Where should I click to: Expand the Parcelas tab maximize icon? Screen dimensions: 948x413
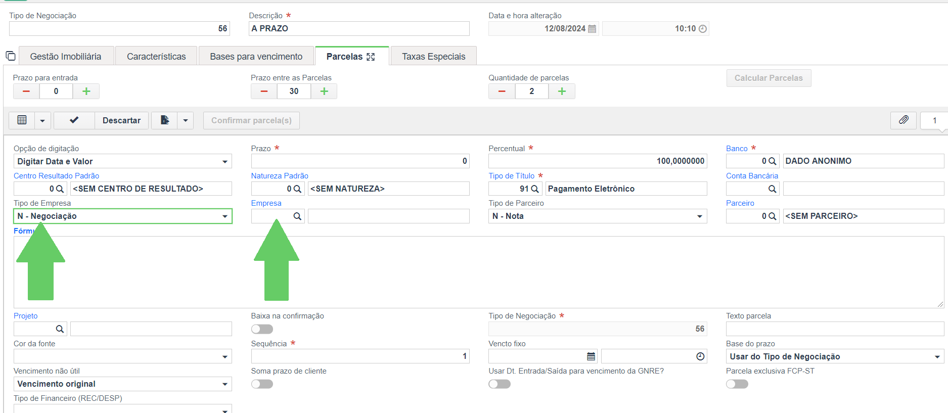(371, 57)
